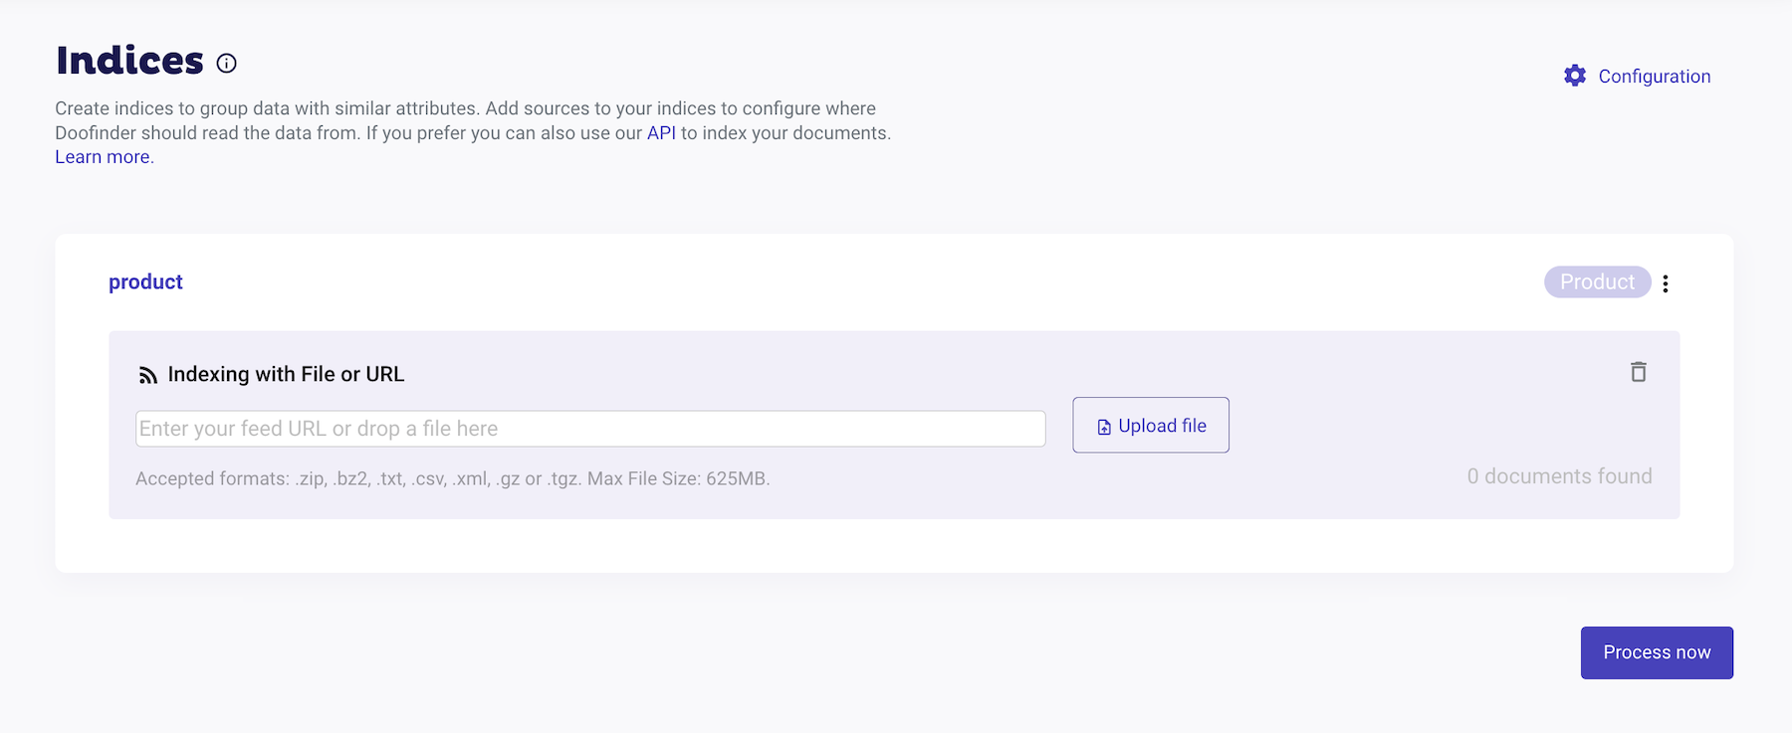Click the 'Accepted formats' helper text
Image resolution: width=1792 pixels, height=733 pixels.
point(453,478)
